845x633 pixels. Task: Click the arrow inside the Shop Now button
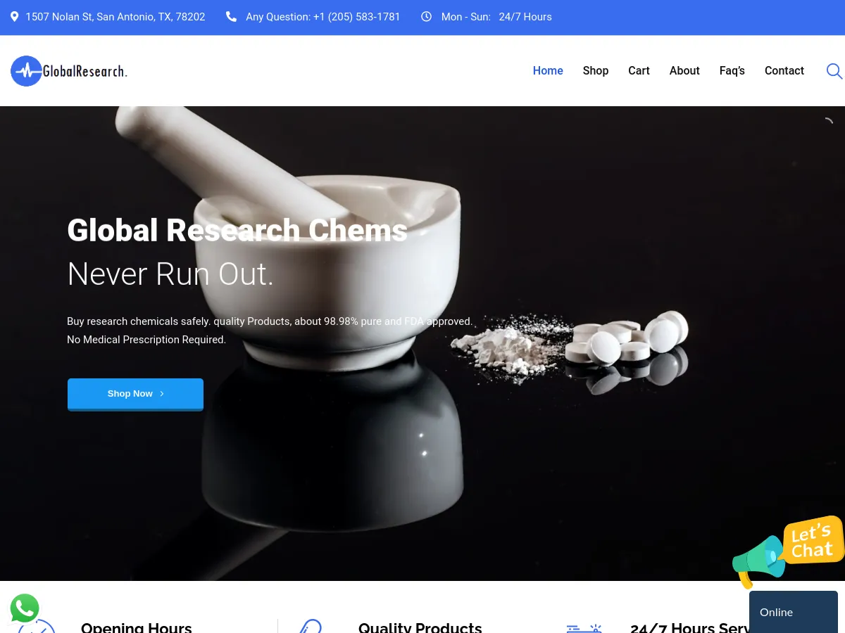161,393
